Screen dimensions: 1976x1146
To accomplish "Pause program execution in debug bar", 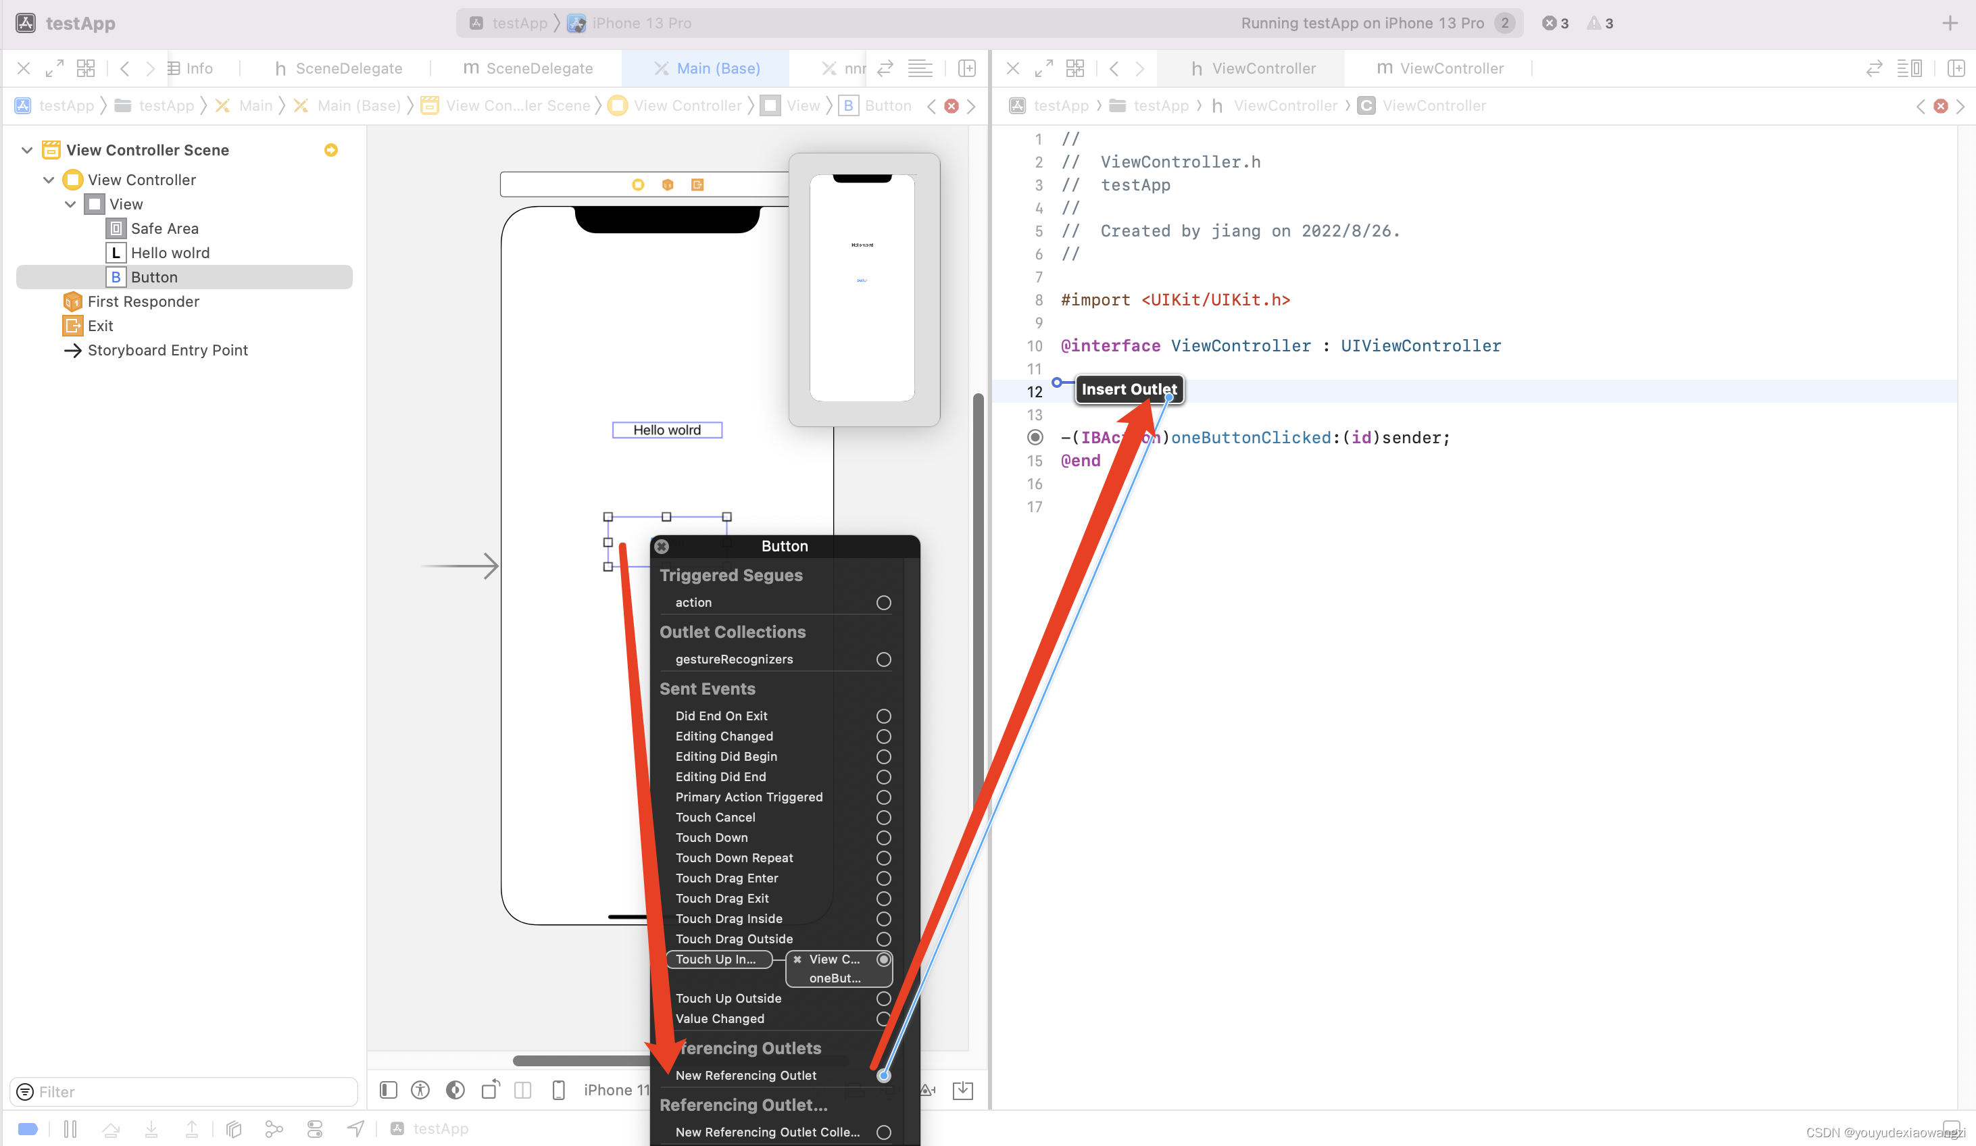I will coord(70,1128).
